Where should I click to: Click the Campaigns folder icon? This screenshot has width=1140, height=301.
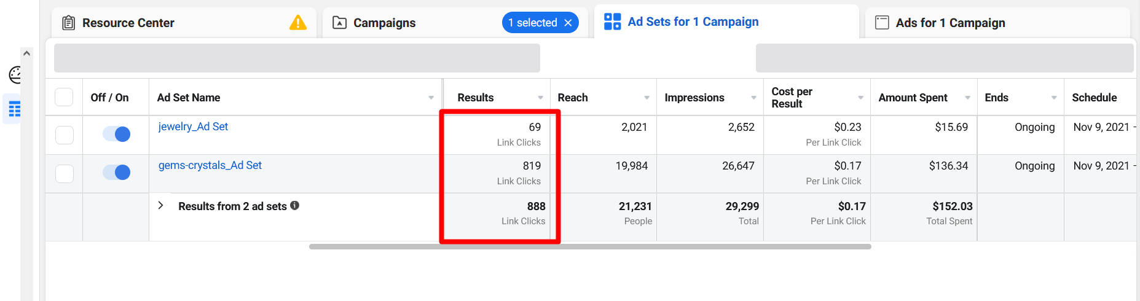pyautogui.click(x=339, y=23)
